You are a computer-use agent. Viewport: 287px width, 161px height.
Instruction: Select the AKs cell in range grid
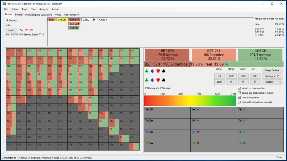21,53
